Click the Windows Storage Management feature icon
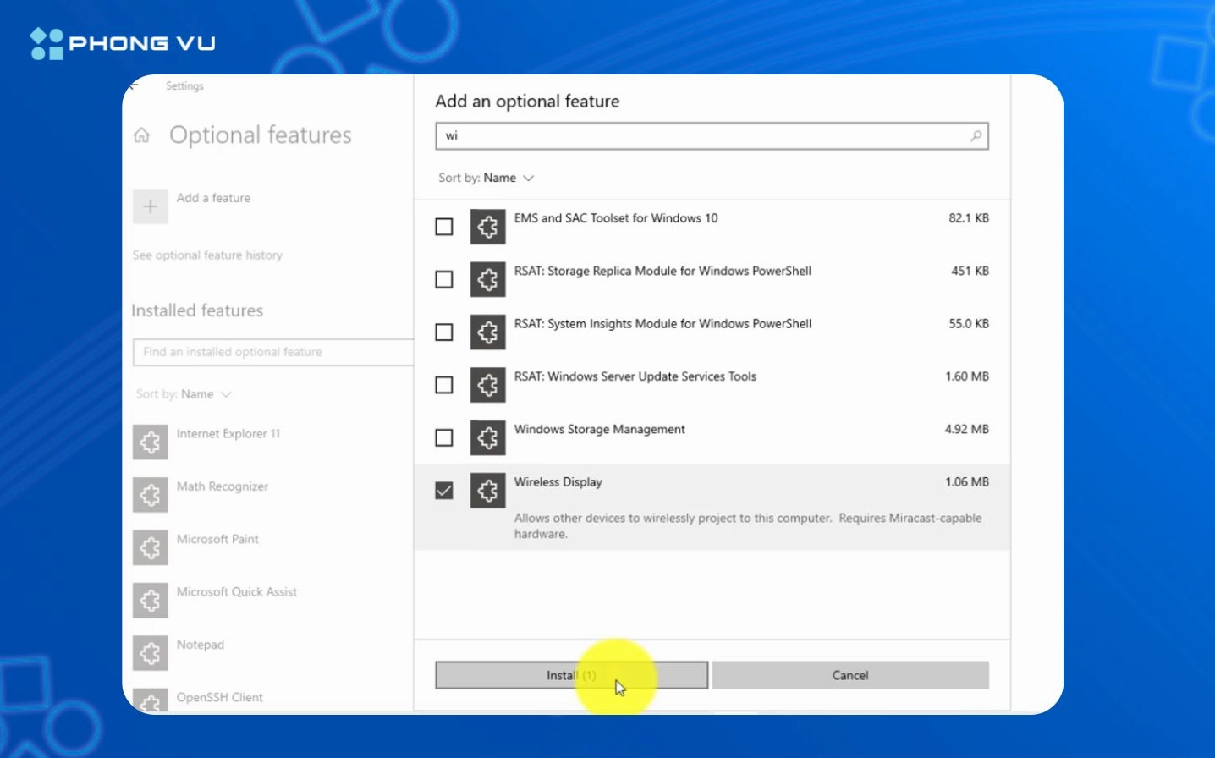 tap(487, 437)
